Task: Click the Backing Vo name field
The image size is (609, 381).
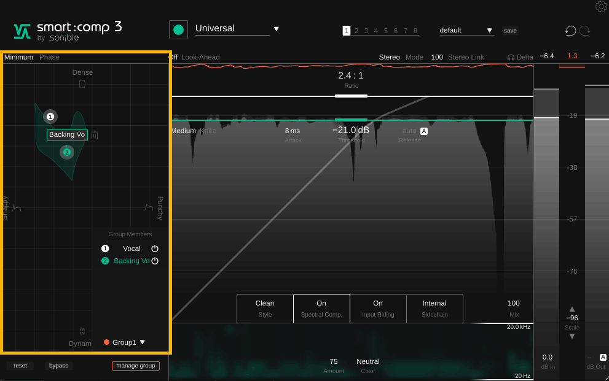Action: tap(66, 134)
